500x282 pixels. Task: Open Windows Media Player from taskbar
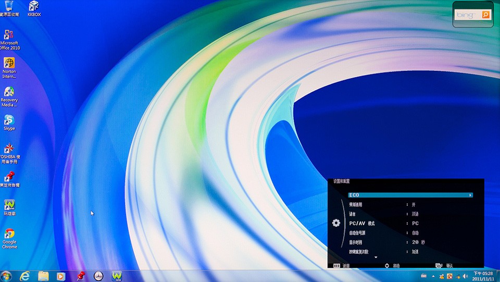[x=61, y=276]
